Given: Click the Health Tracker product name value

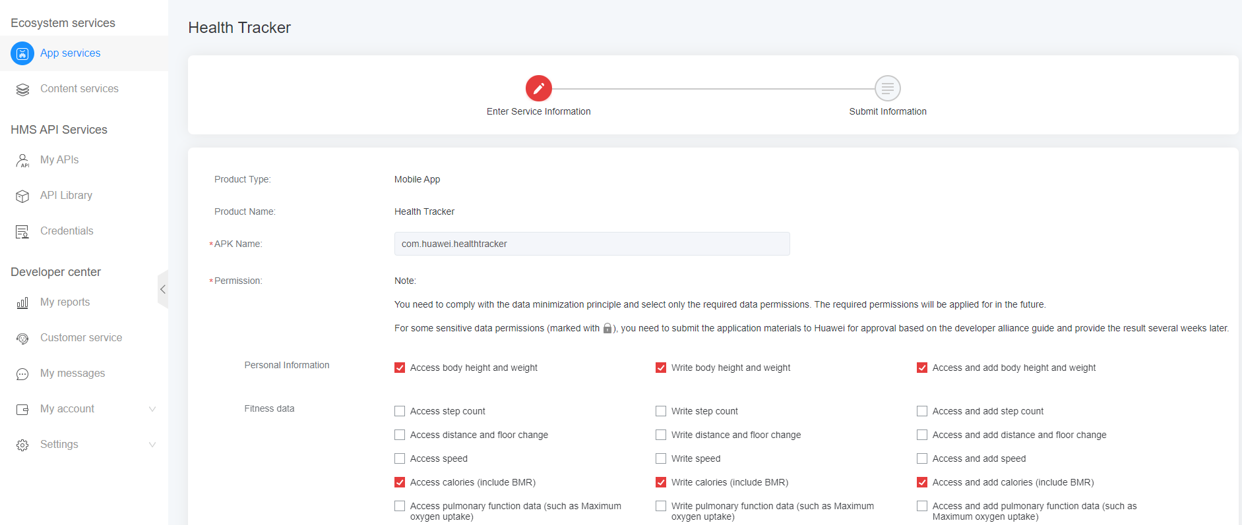Looking at the screenshot, I should pyautogui.click(x=424, y=211).
